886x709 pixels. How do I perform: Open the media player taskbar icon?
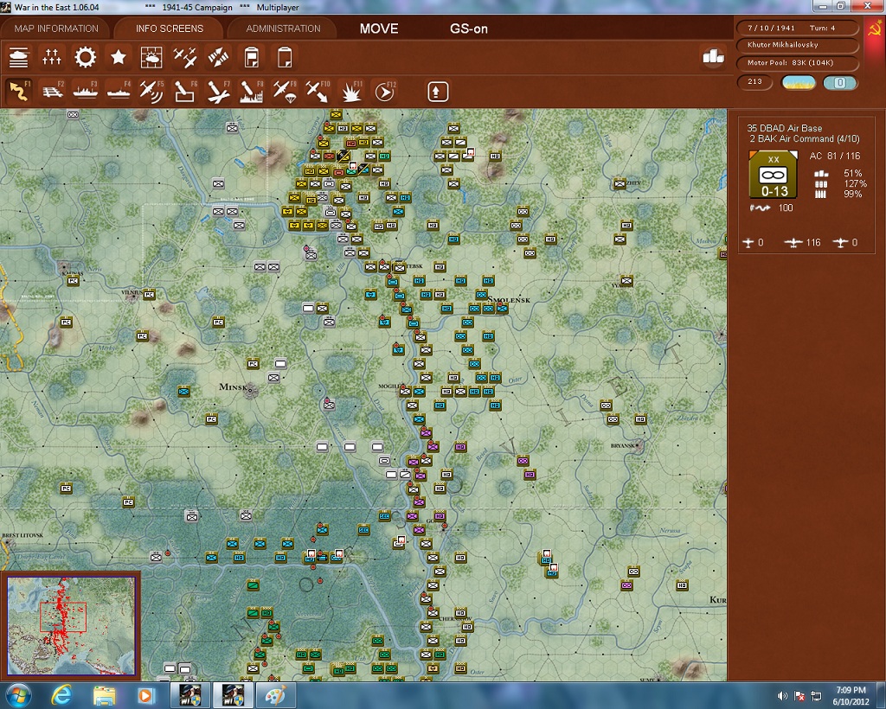pos(145,695)
